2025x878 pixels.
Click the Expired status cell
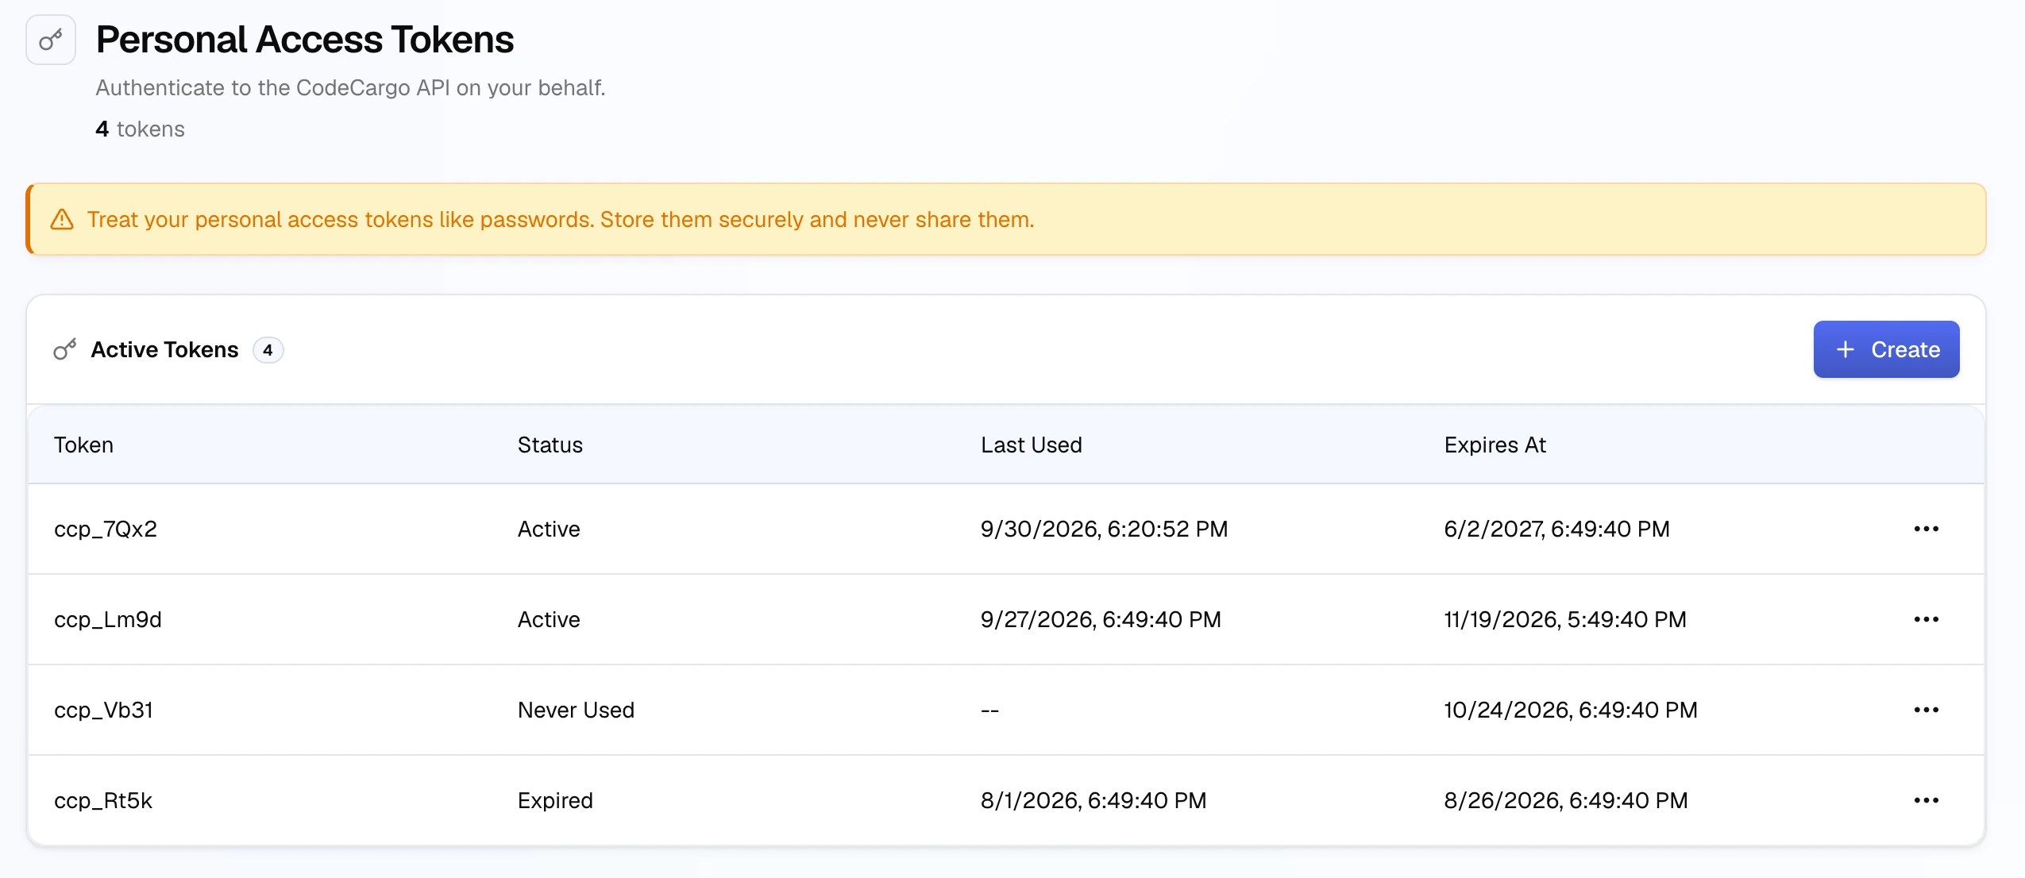(x=555, y=801)
